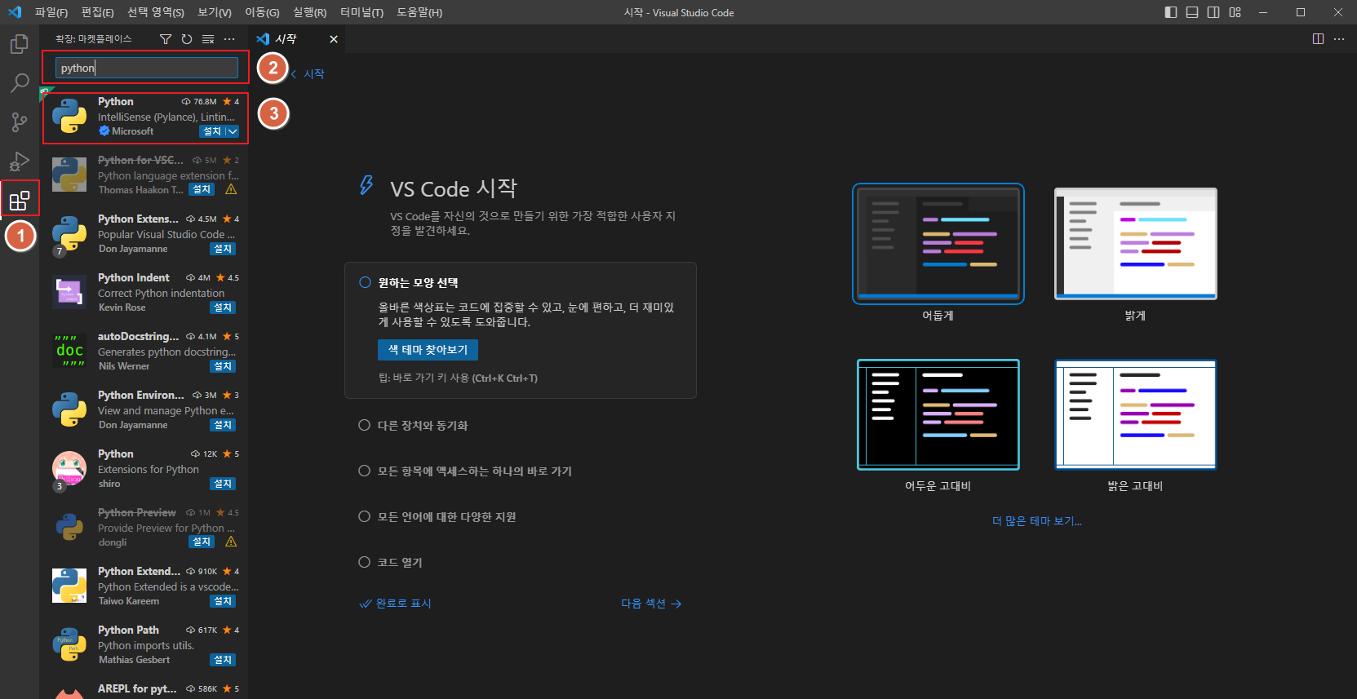Toggle secondary side bar layout icon
This screenshot has width=1357, height=699.
tap(1213, 12)
